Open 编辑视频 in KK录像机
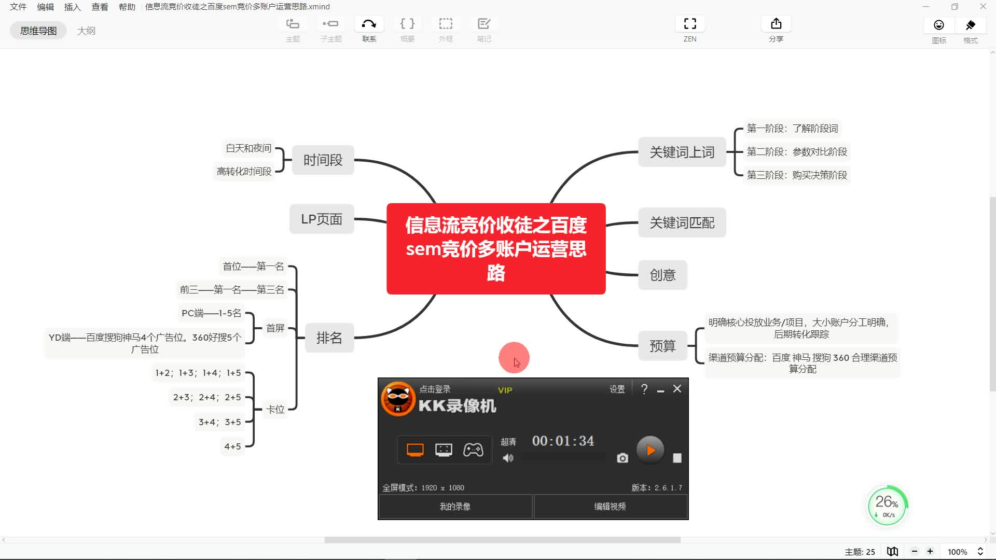996x560 pixels. tap(610, 507)
